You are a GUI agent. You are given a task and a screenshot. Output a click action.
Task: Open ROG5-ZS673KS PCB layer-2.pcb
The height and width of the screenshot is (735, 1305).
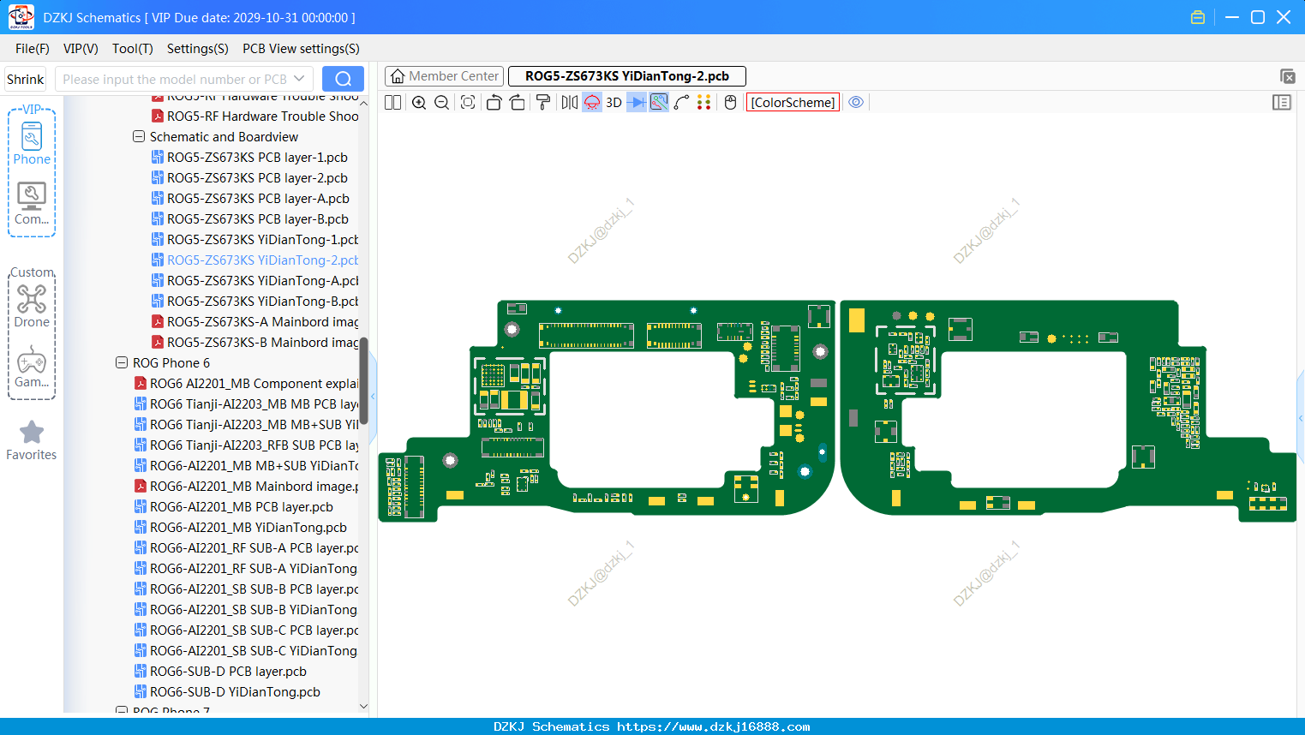pos(257,178)
